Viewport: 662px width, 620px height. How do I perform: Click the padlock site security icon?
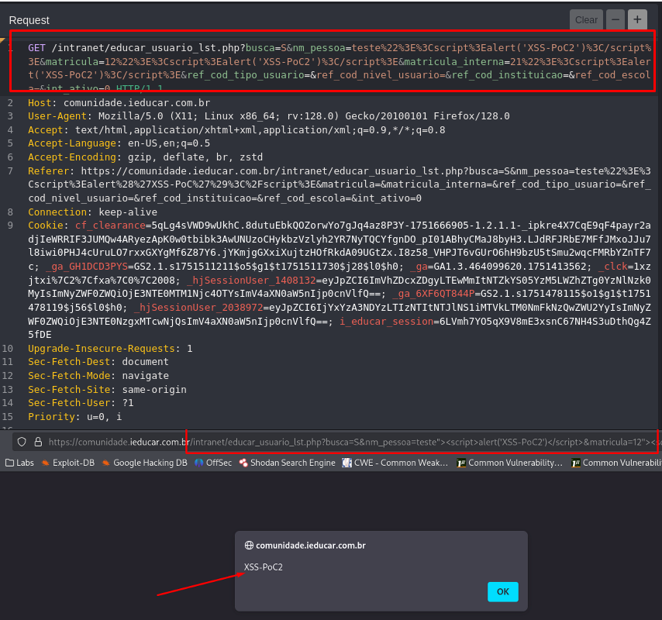point(38,442)
